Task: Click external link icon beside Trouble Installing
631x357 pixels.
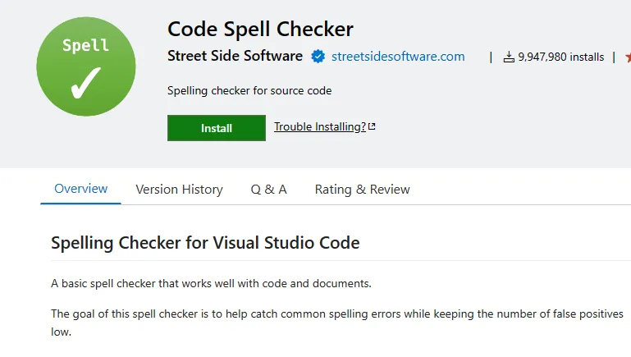Action: point(372,126)
